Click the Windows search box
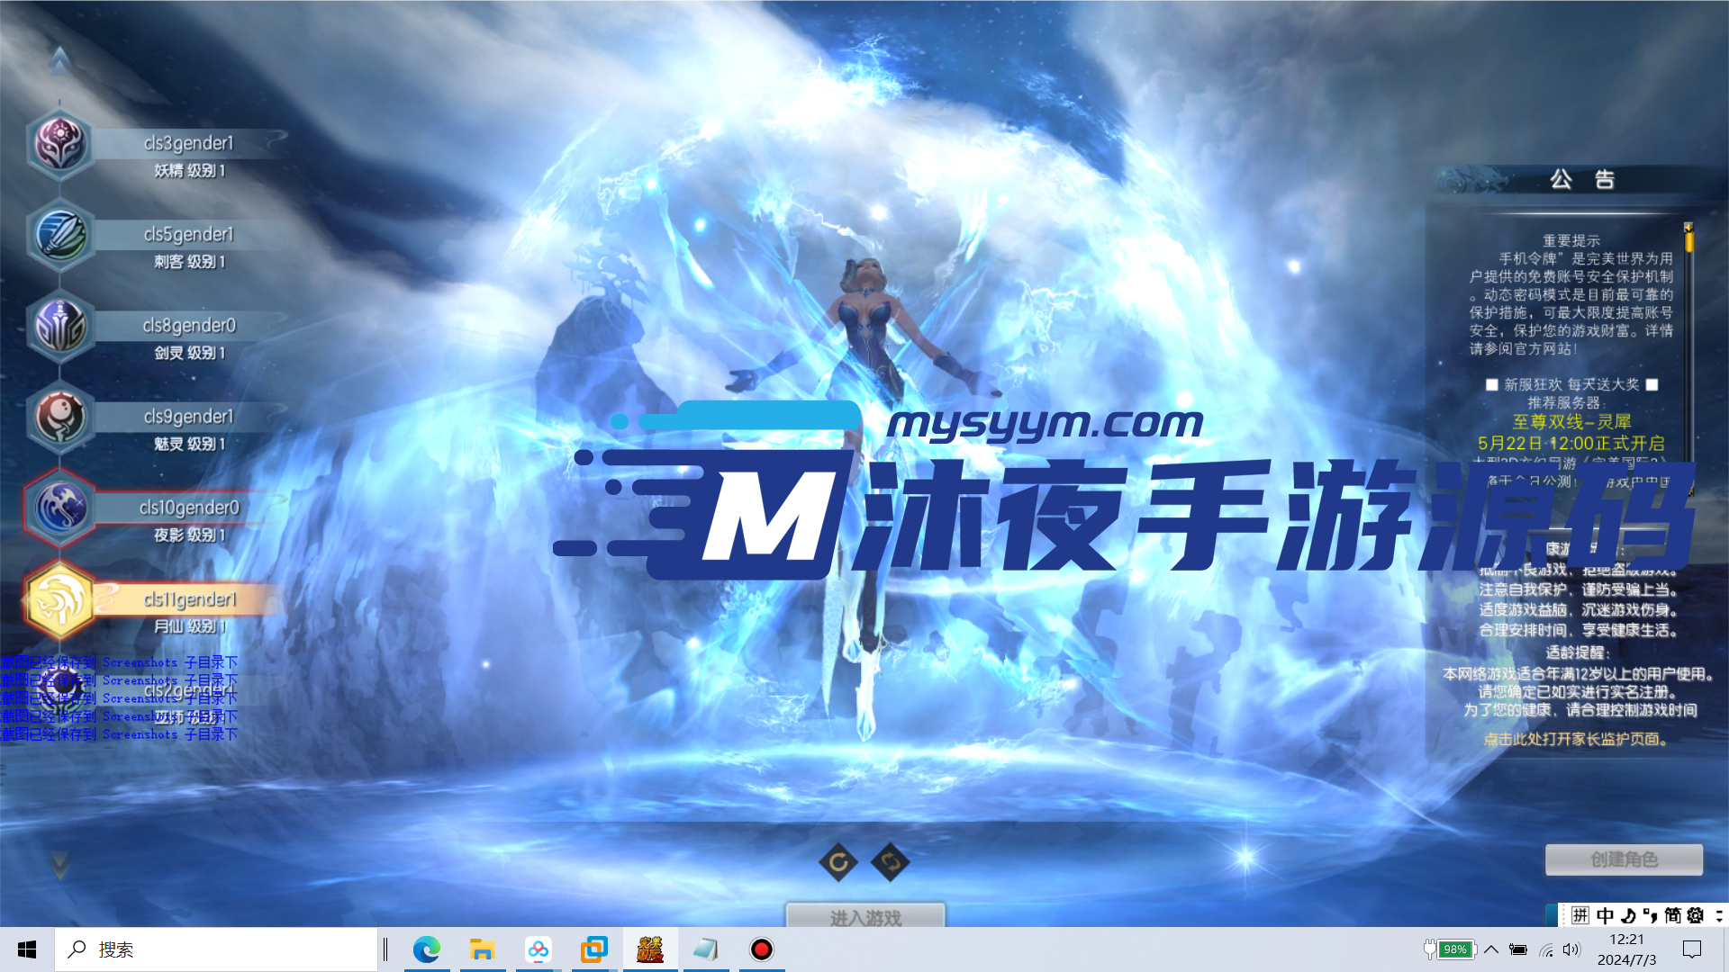 (x=216, y=949)
